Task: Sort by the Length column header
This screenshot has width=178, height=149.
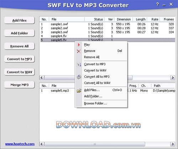Action: pos(140,19)
